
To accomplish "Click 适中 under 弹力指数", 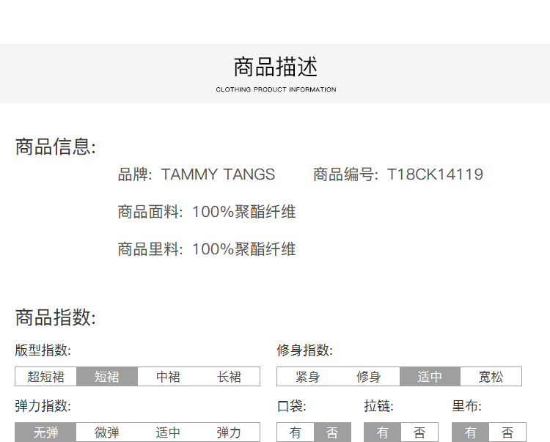I will (x=168, y=432).
